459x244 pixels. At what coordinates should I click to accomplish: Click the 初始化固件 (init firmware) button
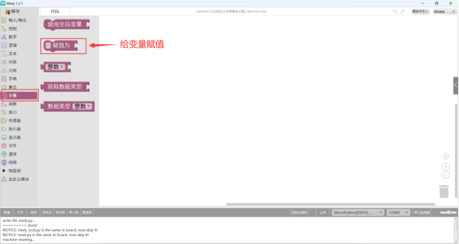tap(299, 213)
